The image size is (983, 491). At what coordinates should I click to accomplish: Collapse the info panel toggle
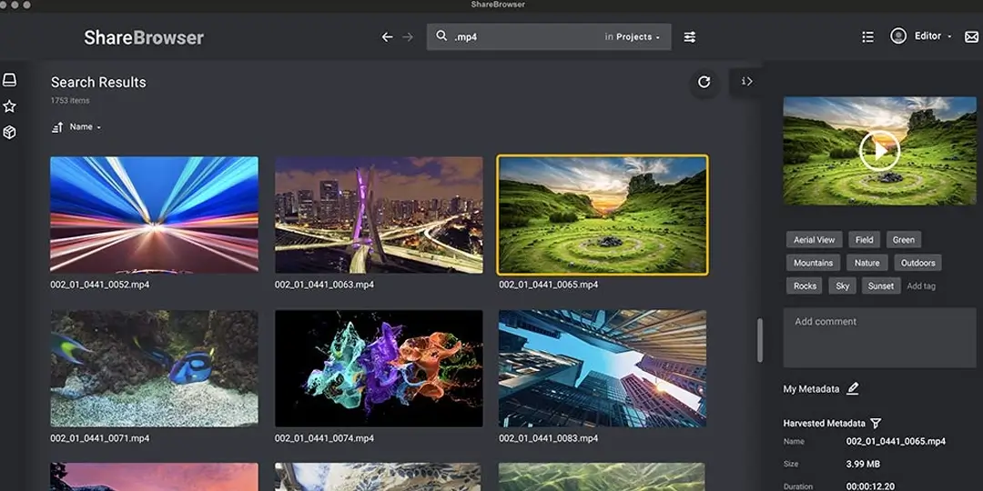coord(746,82)
